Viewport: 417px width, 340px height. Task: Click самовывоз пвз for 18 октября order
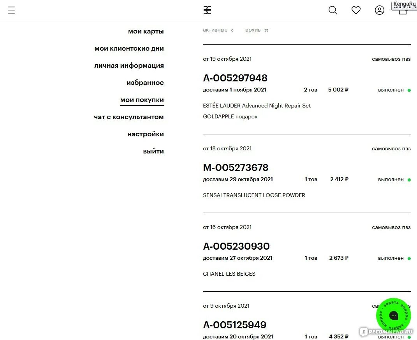[391, 149]
